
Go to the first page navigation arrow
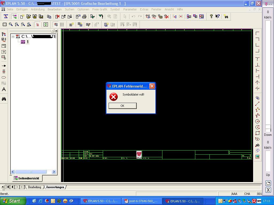point(8,187)
